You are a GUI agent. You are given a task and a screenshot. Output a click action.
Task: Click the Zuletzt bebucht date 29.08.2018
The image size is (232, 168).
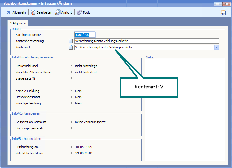tap(83, 153)
